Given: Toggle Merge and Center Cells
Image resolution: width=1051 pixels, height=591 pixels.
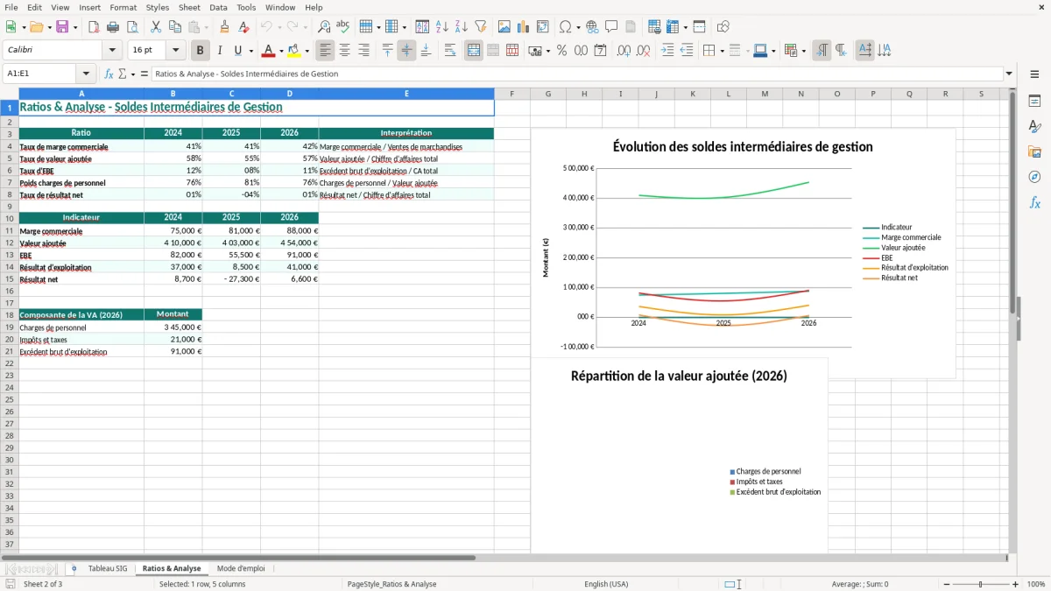Looking at the screenshot, I should pyautogui.click(x=474, y=51).
